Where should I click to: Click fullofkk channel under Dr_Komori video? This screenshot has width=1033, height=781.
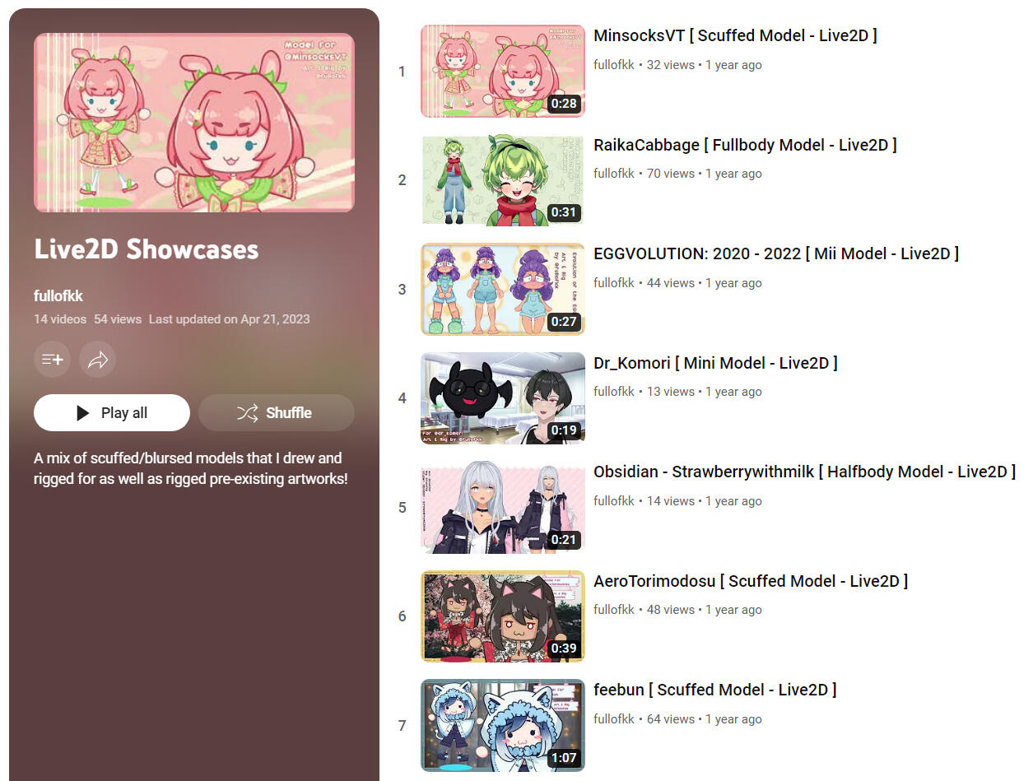[x=614, y=392]
